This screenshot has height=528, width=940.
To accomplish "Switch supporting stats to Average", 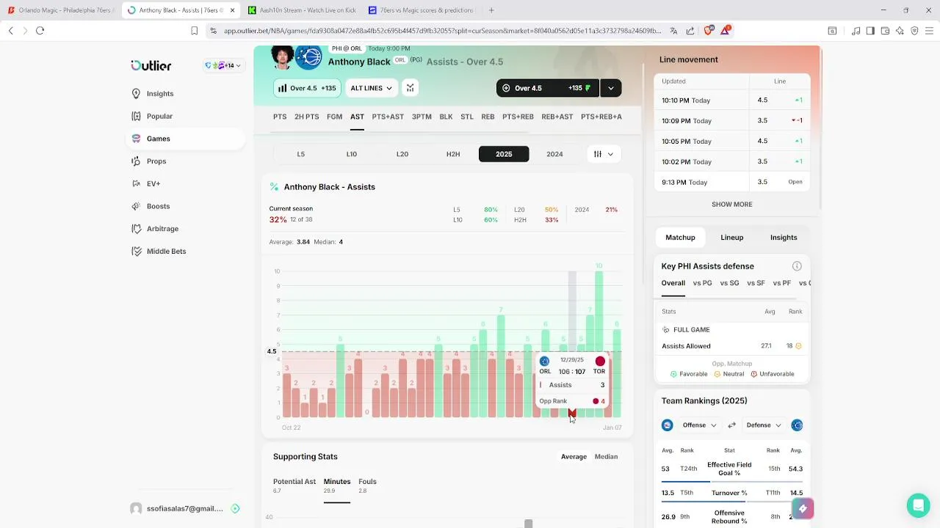I will 574,457.
